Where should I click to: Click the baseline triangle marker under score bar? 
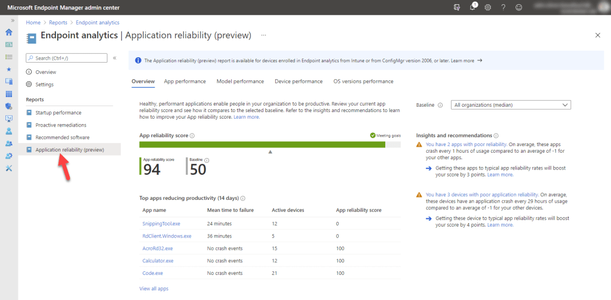click(270, 152)
